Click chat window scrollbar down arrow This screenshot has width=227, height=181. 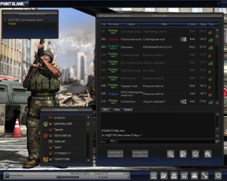click(x=217, y=136)
